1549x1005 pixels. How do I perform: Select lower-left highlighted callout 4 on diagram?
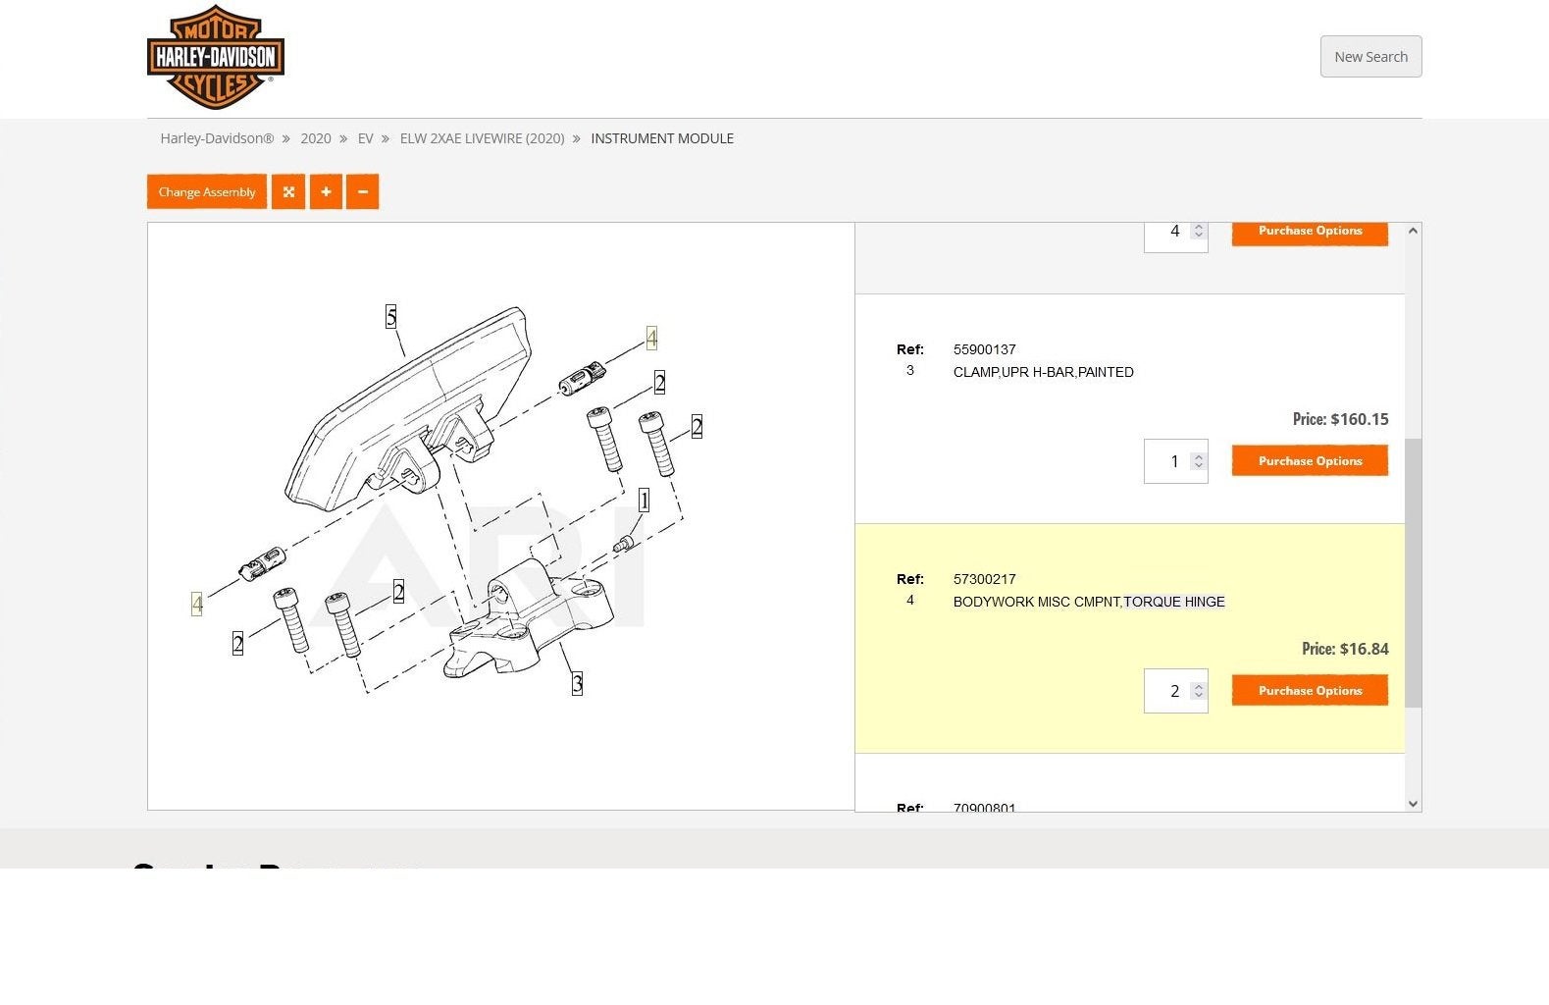click(197, 604)
